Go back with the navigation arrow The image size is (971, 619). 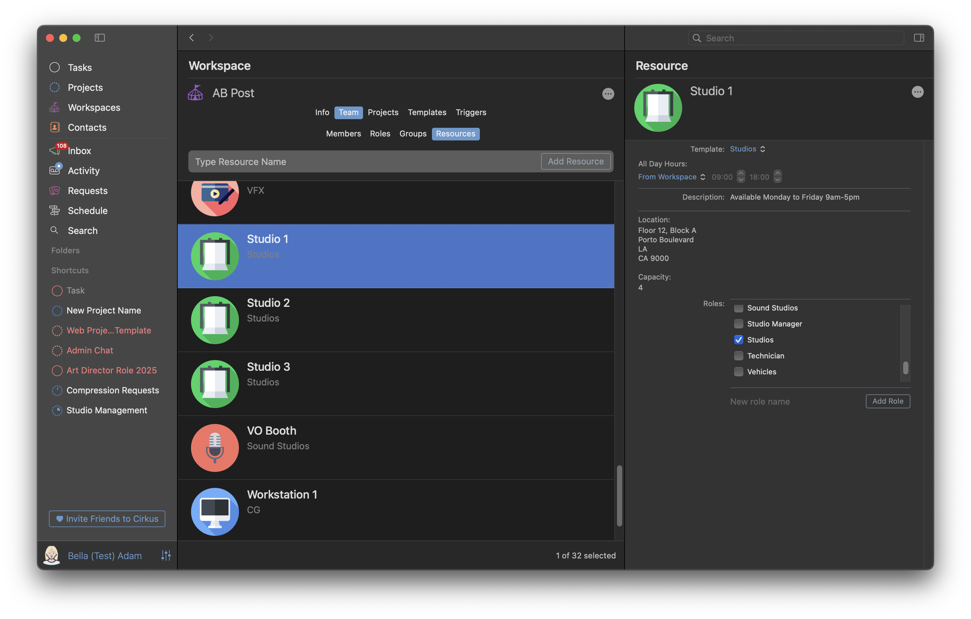[192, 38]
